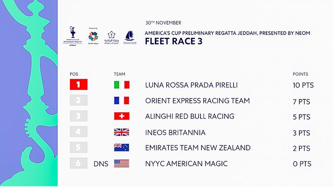
Task: Select the Italian flag icon
Action: [122, 85]
